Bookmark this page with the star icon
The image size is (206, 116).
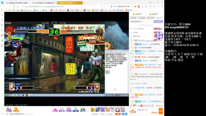click(23, 6)
